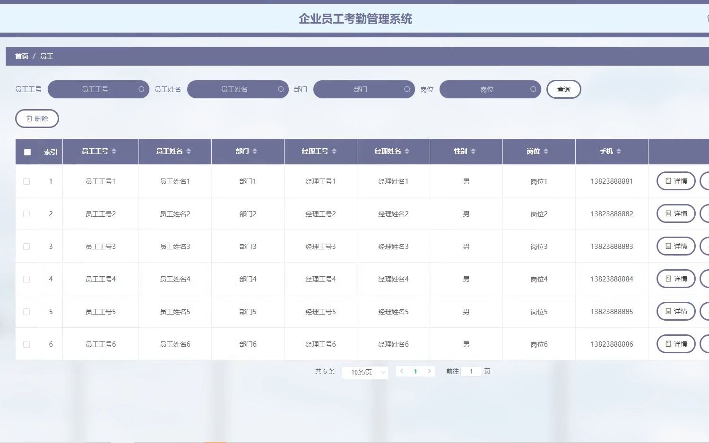The height and width of the screenshot is (443, 709).
Task: Check the row checkbox for 员工工号6
Action: 26,344
